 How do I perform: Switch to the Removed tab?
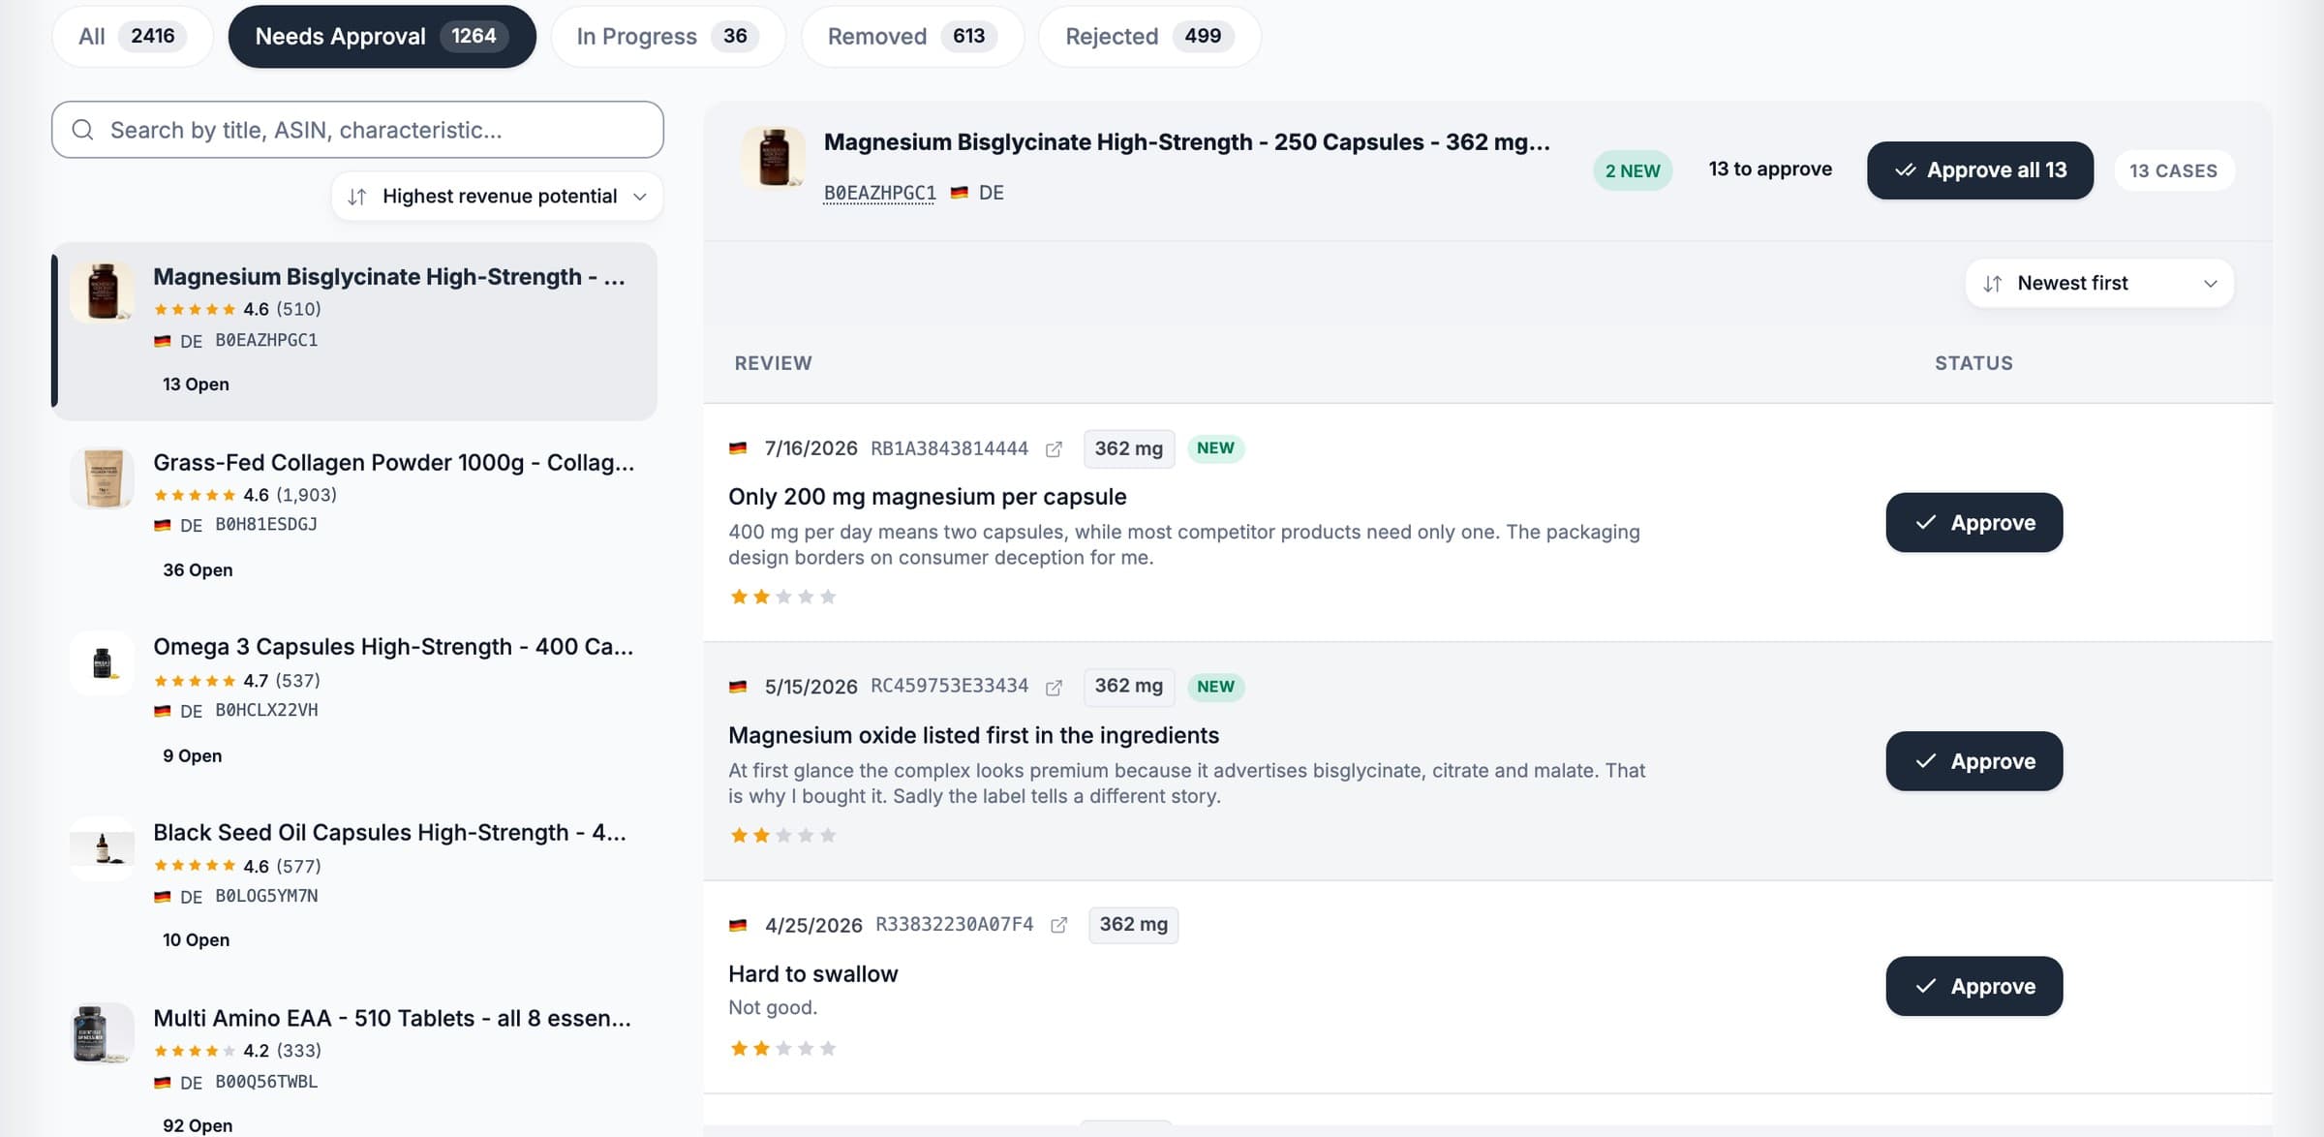(x=912, y=37)
